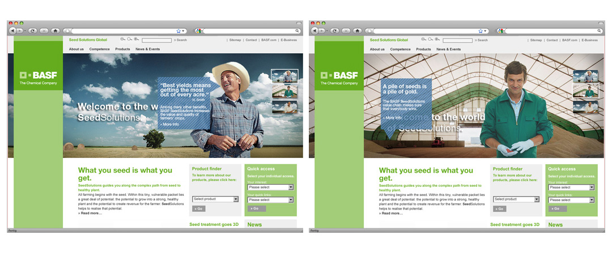Open Products menu in the left window
This screenshot has width=612, height=265.
point(122,49)
